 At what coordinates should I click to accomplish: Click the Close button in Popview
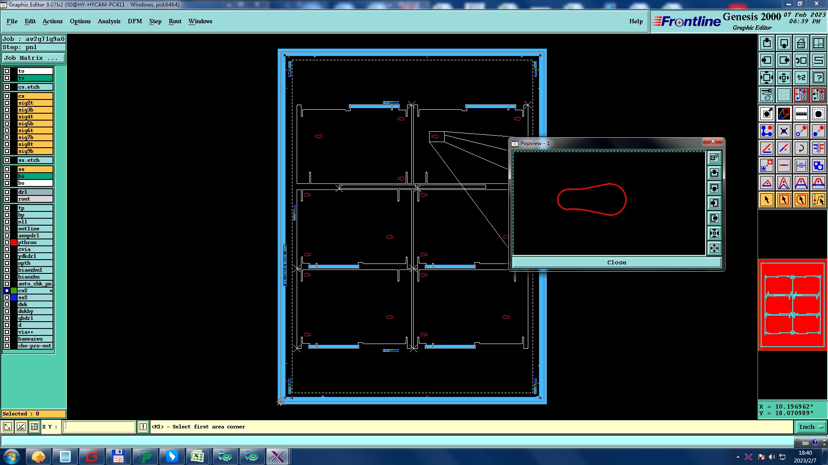(616, 263)
